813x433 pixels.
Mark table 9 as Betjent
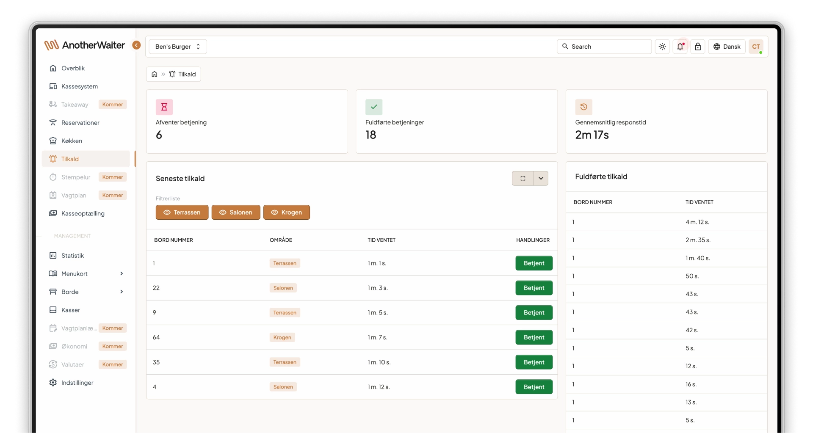(x=534, y=313)
